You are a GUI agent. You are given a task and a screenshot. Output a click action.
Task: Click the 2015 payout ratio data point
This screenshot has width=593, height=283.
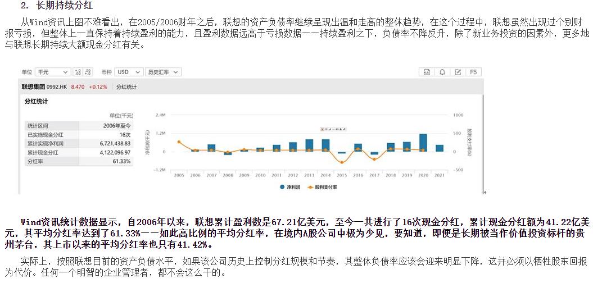coord(342,162)
